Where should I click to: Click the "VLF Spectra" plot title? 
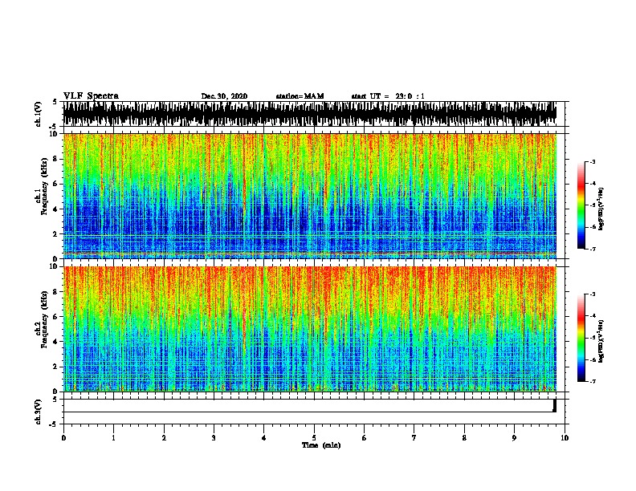pyautogui.click(x=91, y=96)
